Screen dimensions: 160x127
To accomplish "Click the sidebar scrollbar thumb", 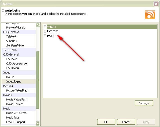I will click(x=38, y=80).
